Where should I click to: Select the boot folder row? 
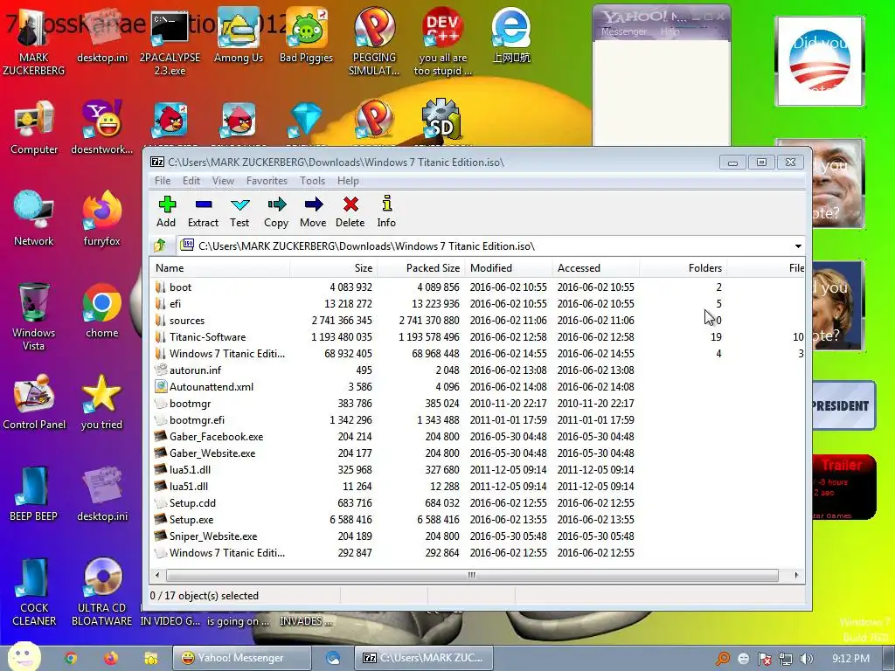(477, 287)
